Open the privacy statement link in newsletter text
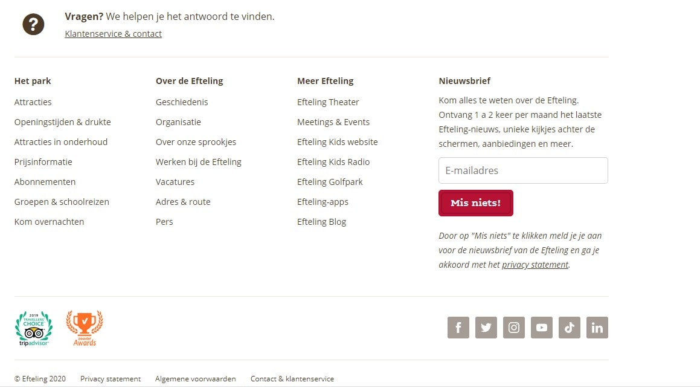The height and width of the screenshot is (388, 700). [535, 264]
